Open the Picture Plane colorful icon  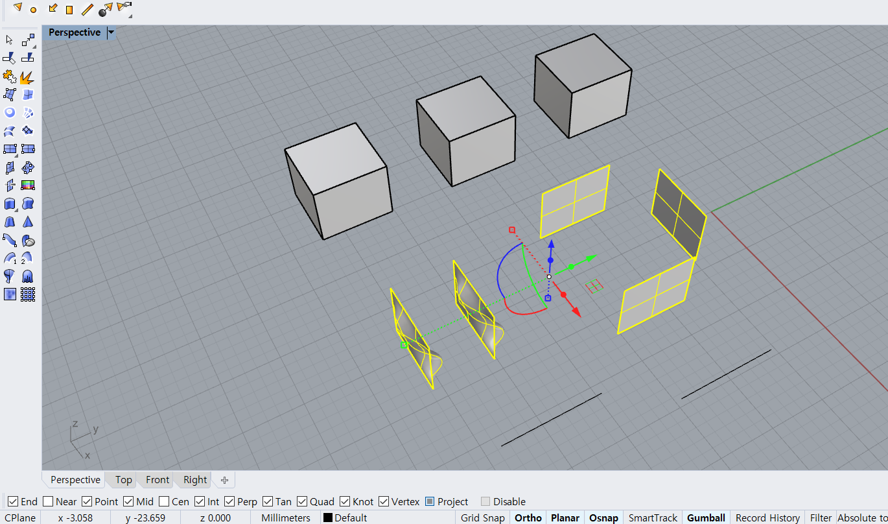[x=27, y=185]
